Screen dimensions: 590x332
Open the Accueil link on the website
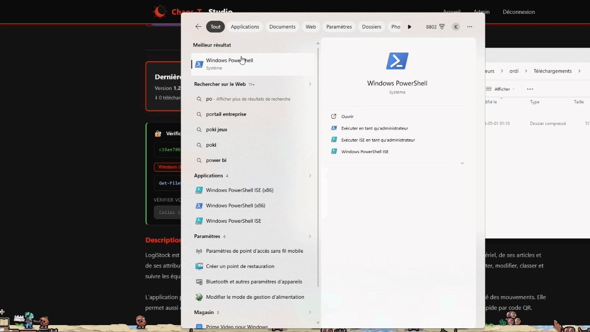452,12
